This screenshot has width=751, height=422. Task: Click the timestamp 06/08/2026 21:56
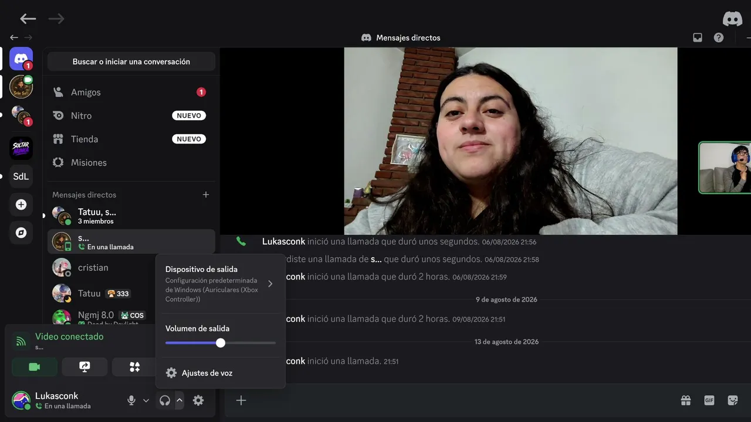pyautogui.click(x=509, y=242)
